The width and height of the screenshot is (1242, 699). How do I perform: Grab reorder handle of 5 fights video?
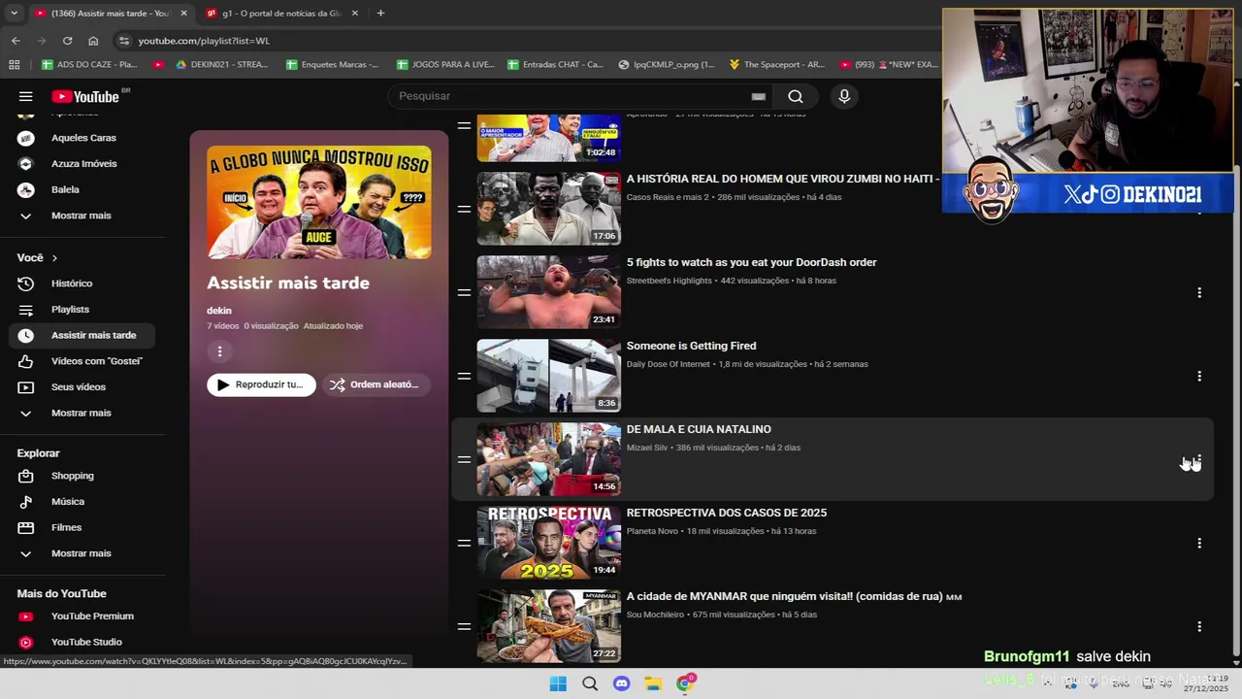465,292
